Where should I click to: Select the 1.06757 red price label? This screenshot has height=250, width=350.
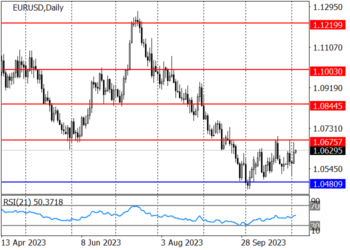coord(327,141)
